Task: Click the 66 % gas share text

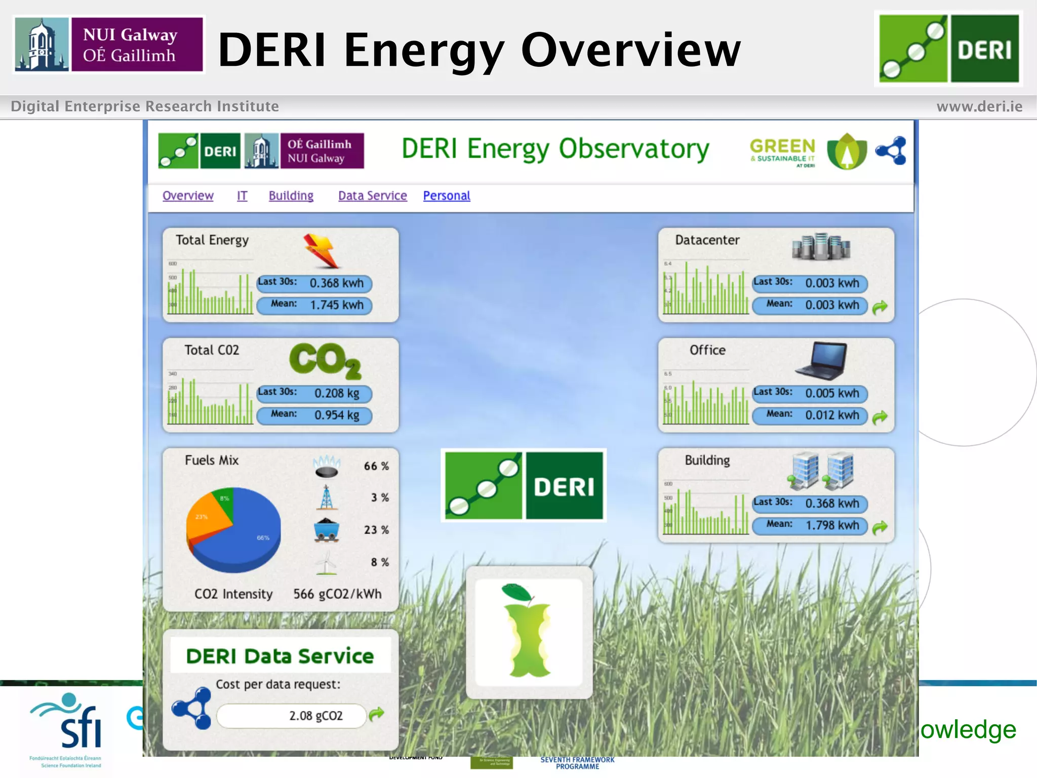Action: (376, 466)
